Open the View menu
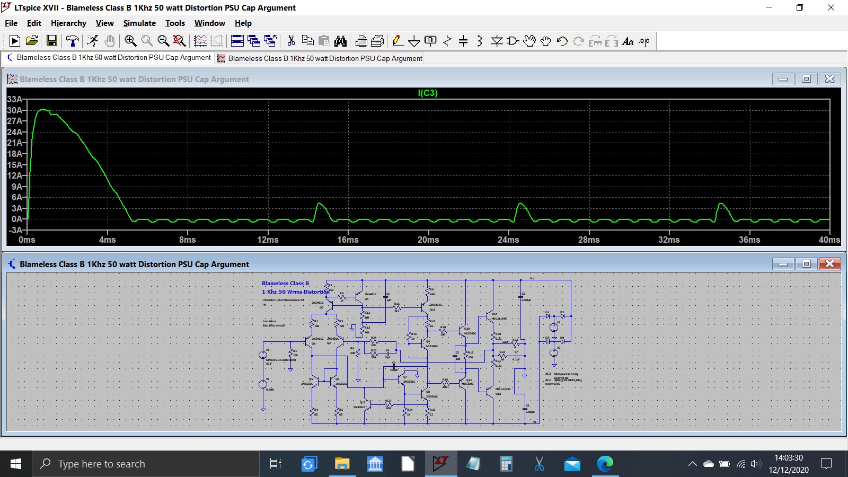848x477 pixels. pyautogui.click(x=104, y=23)
